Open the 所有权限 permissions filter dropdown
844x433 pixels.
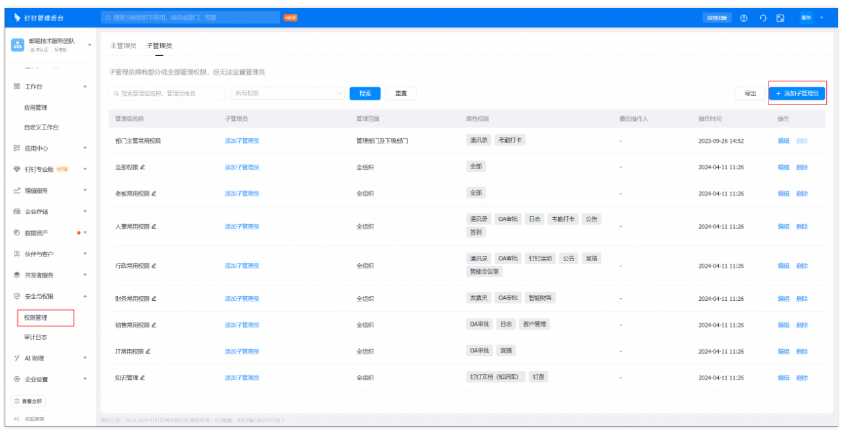(287, 93)
